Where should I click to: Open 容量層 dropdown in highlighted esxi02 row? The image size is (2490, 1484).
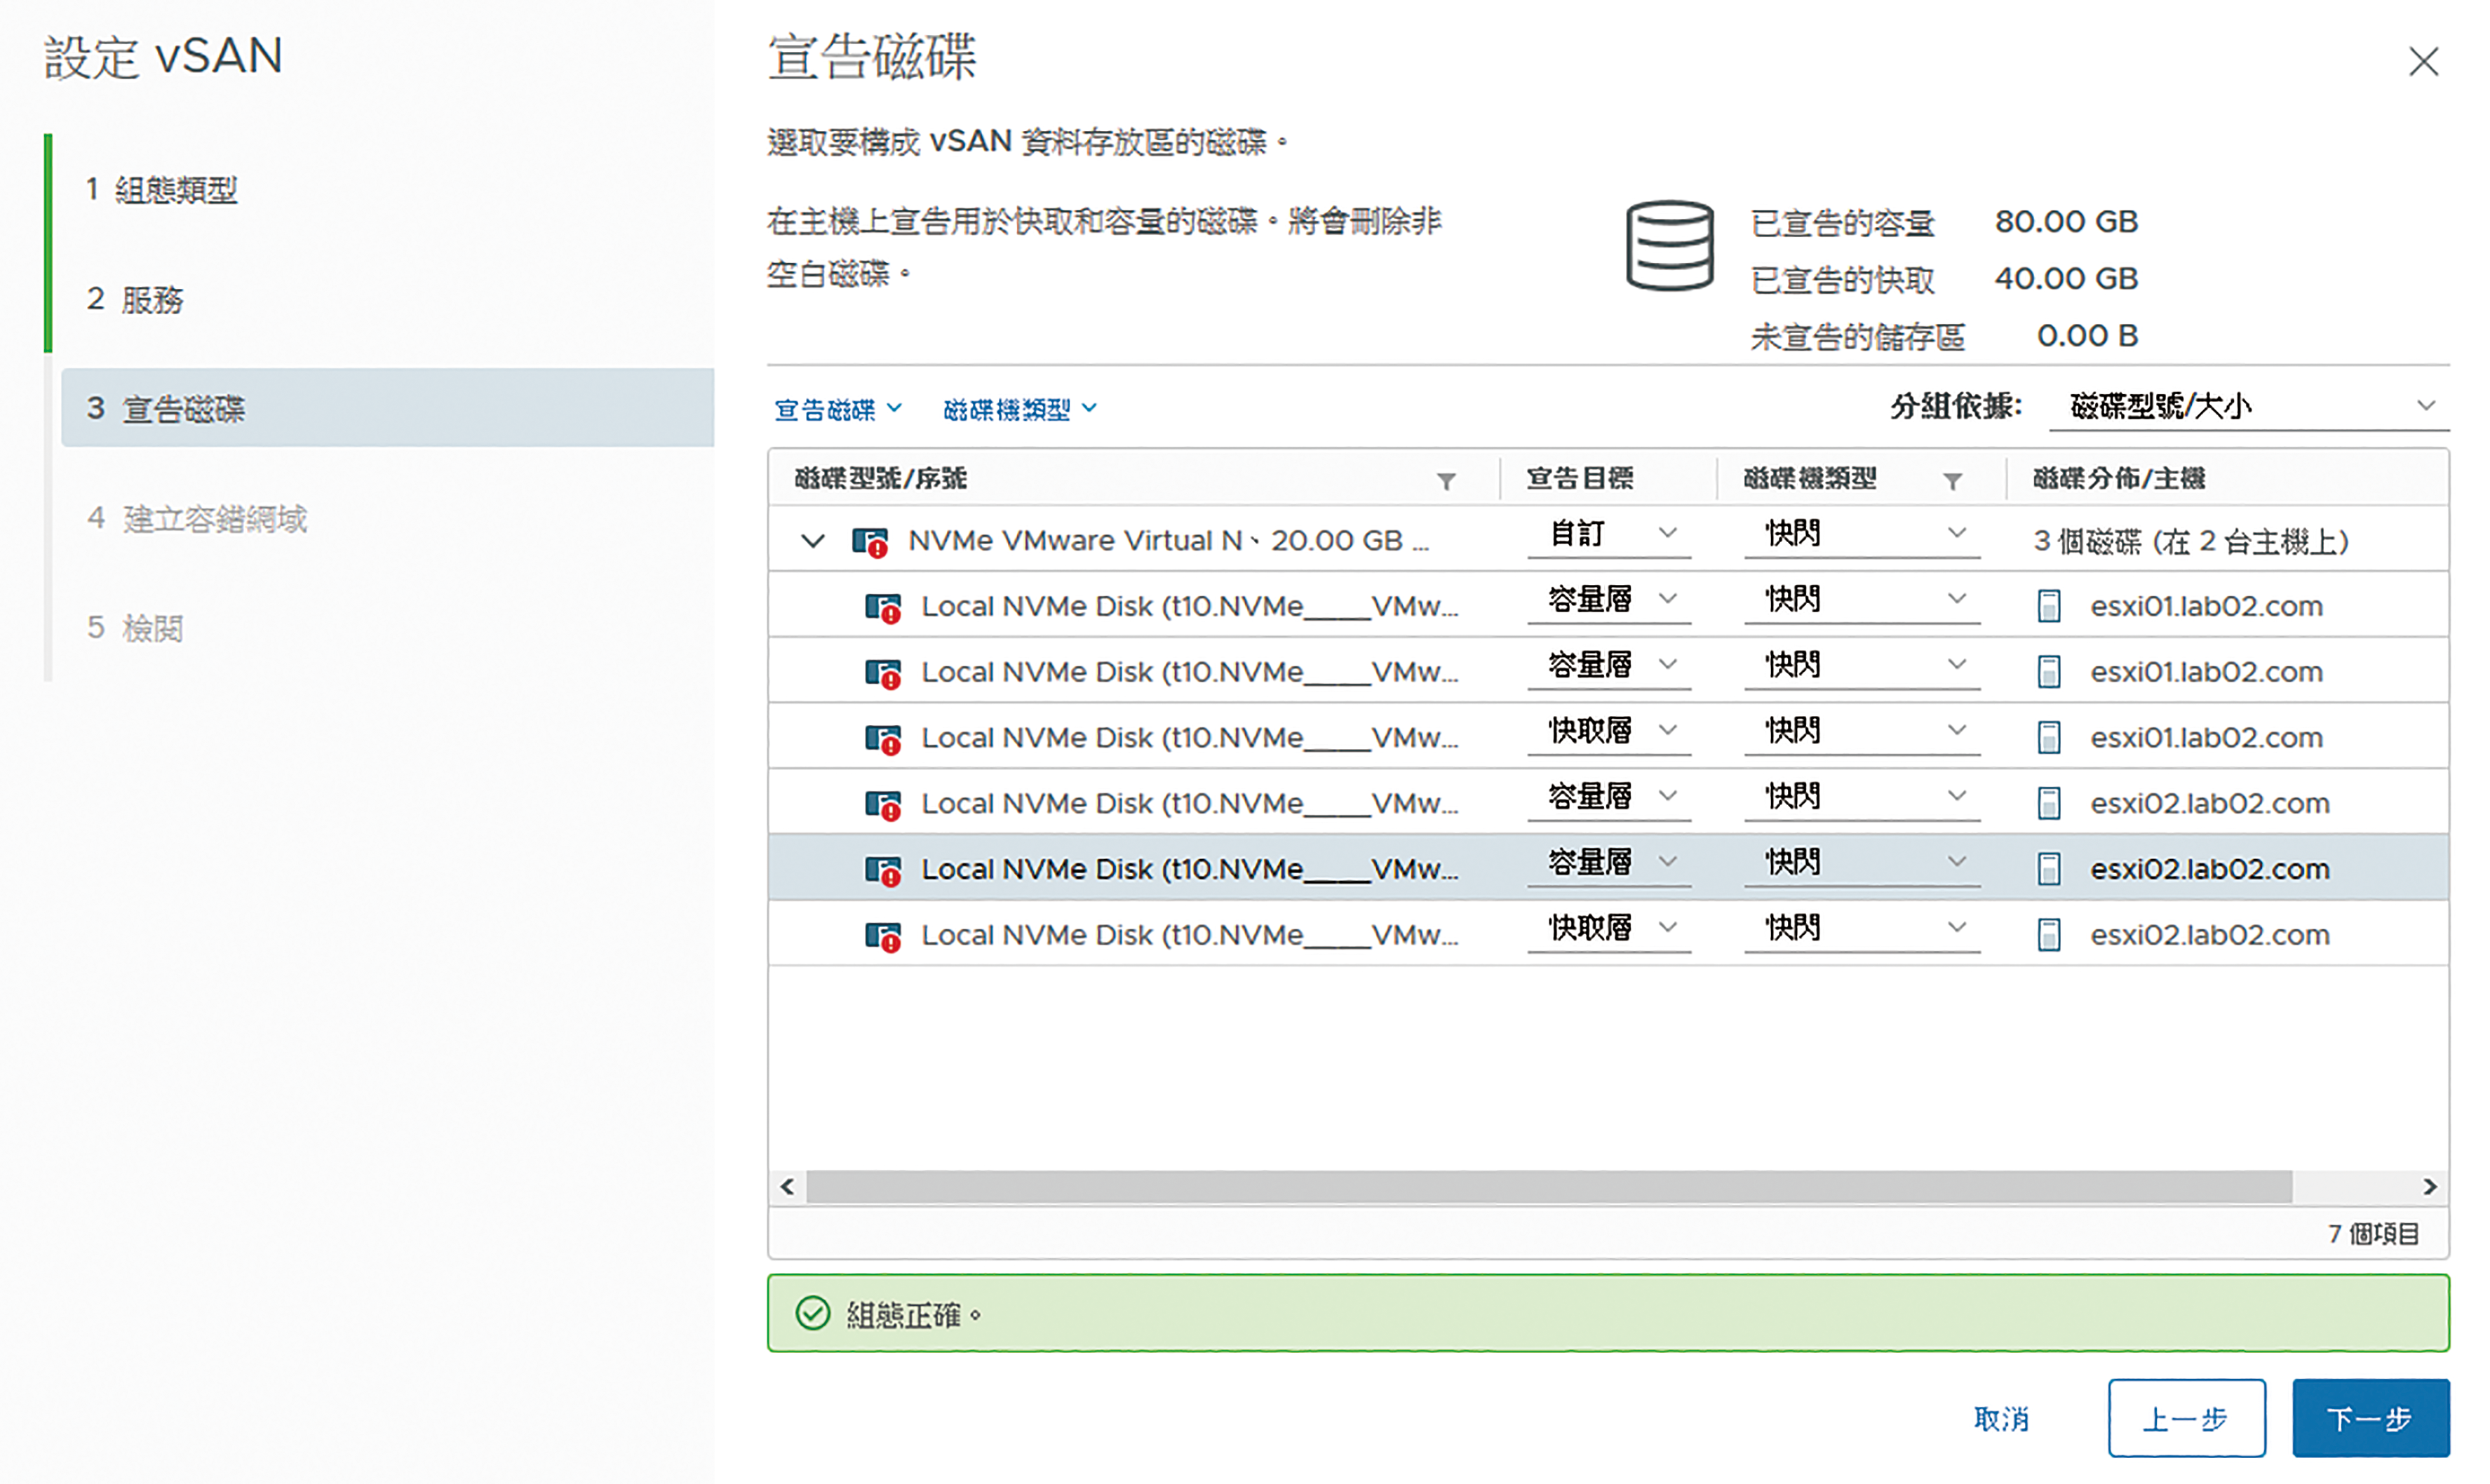click(x=1609, y=863)
